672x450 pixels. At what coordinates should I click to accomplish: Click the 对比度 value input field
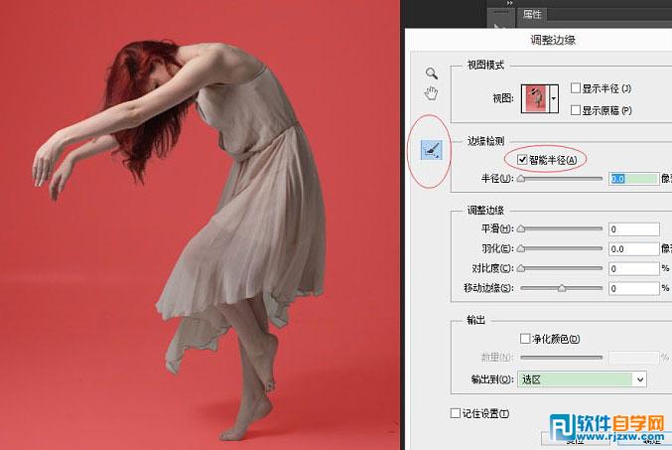pos(634,268)
